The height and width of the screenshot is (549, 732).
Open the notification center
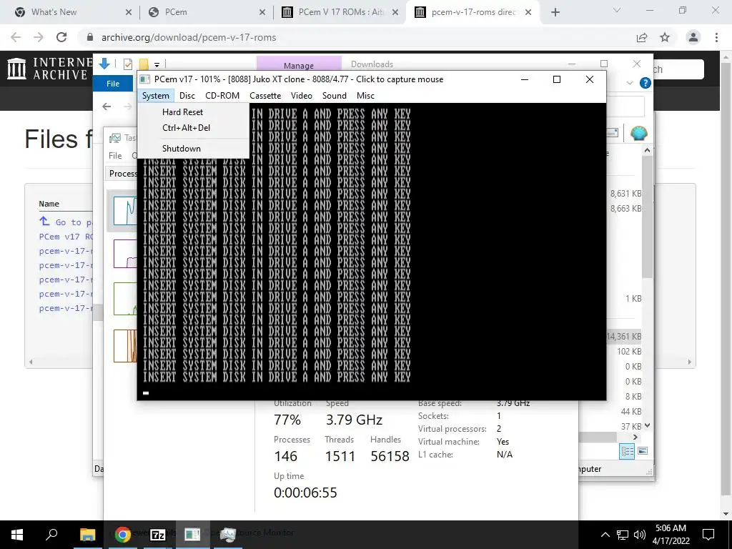pyautogui.click(x=708, y=535)
